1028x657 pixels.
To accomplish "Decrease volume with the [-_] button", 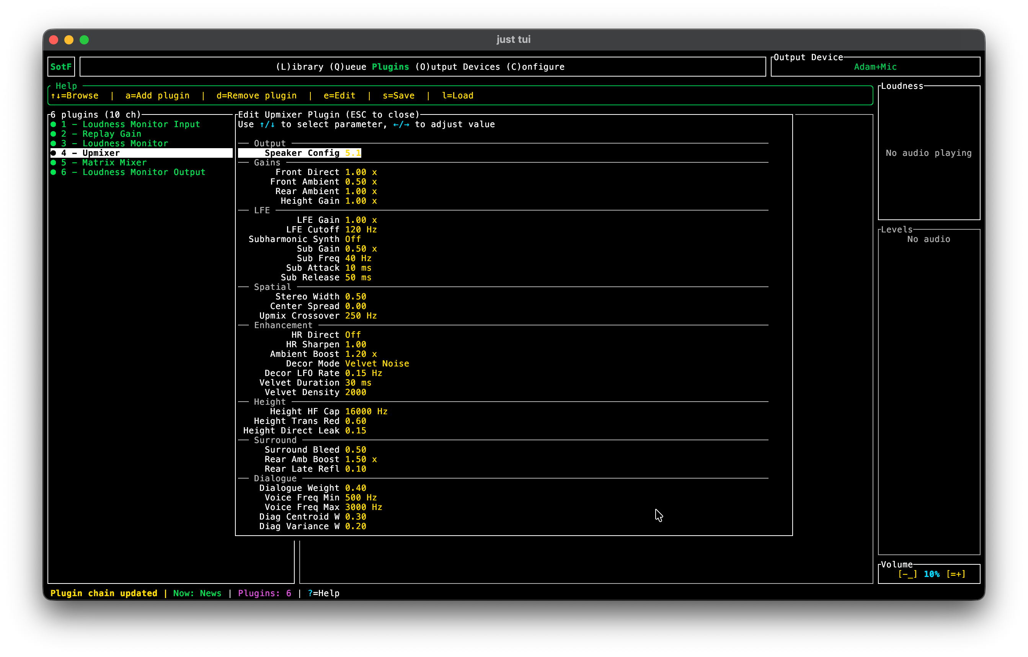I will pyautogui.click(x=907, y=574).
